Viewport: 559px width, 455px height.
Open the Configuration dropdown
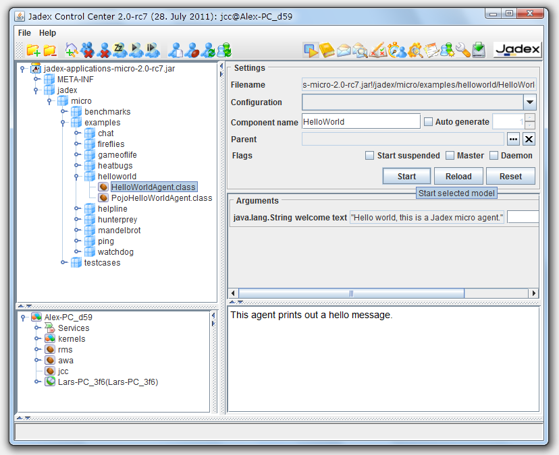coord(530,102)
